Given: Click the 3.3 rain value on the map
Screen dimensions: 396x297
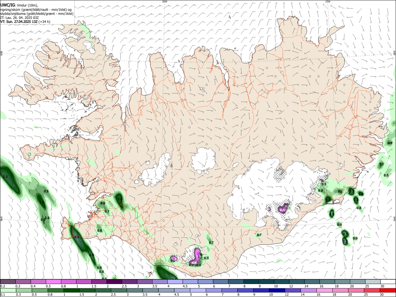Looking at the screenshot, I should point(351,192).
